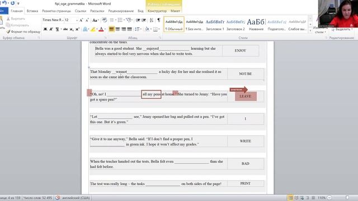Open the Вставка tab
The image size is (358, 201).
pos(32,11)
